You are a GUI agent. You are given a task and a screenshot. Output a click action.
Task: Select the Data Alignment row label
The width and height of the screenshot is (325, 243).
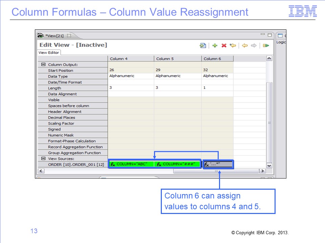[x=62, y=94]
